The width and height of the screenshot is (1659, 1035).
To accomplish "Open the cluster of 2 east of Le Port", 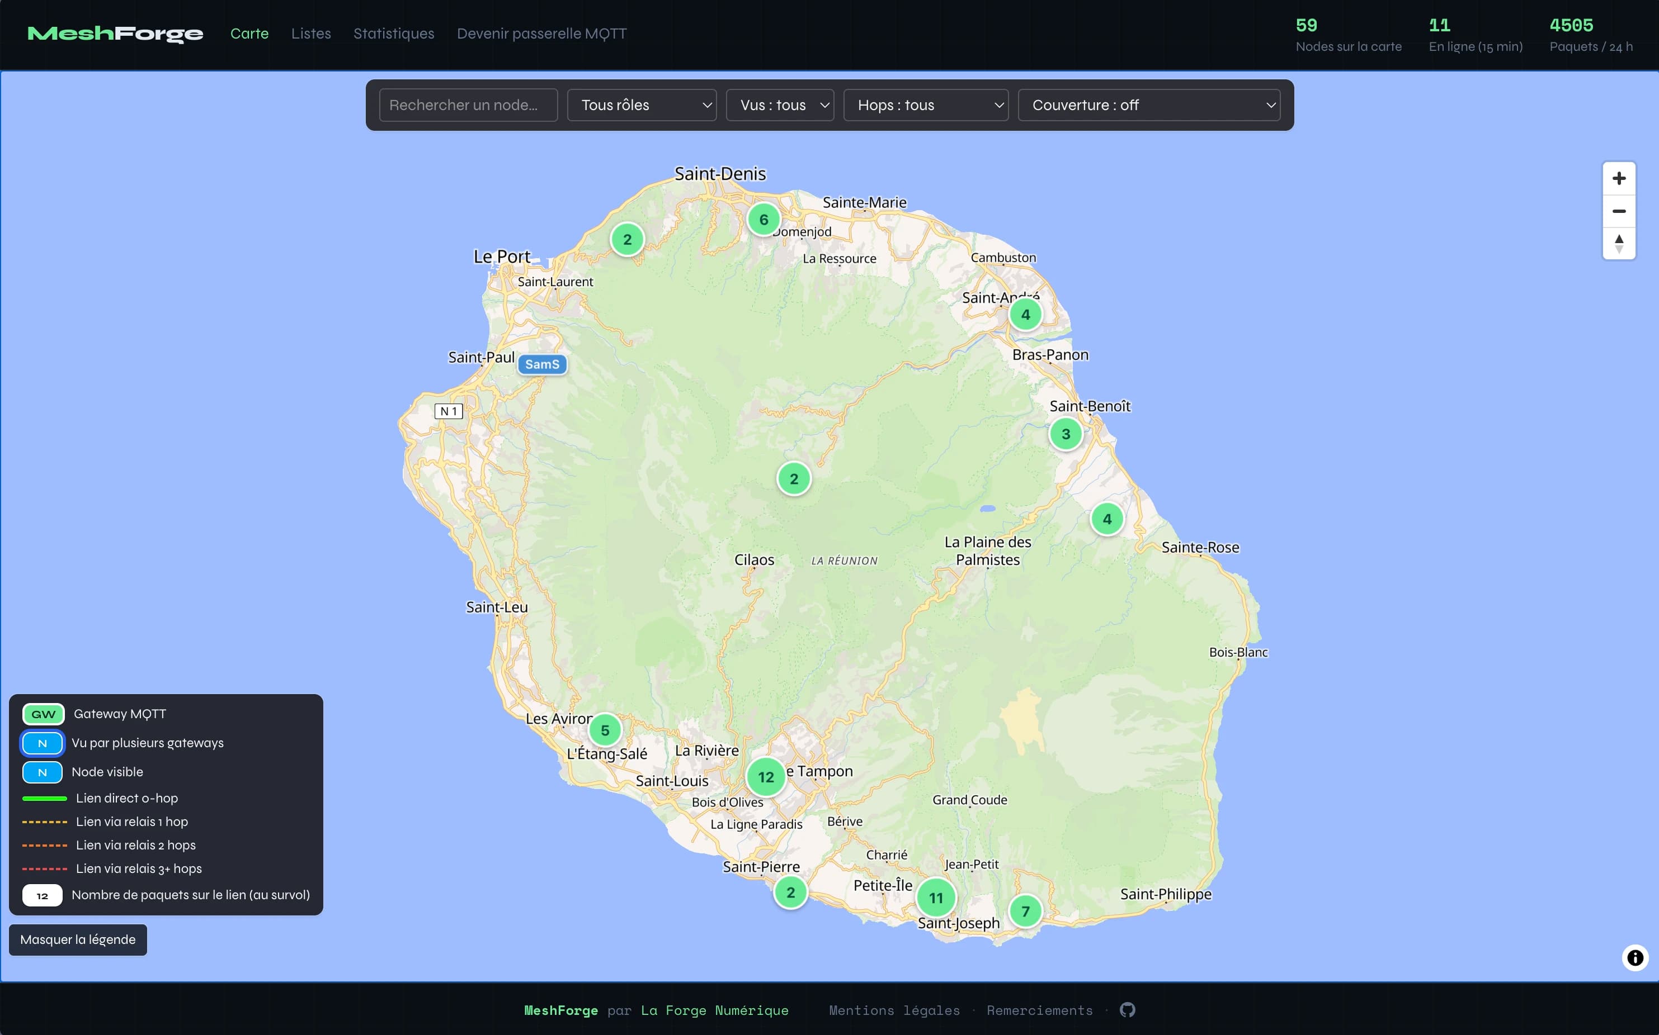I will (627, 240).
